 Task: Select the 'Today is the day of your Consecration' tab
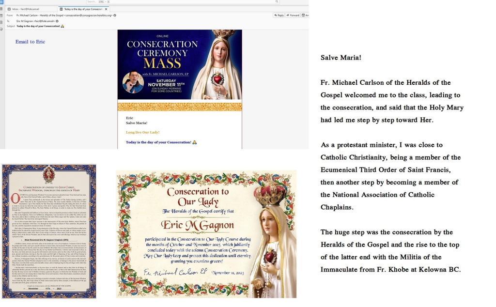(83, 9)
